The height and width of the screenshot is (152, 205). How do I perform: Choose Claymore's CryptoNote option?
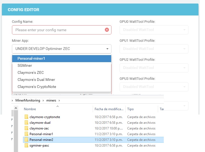(62, 87)
